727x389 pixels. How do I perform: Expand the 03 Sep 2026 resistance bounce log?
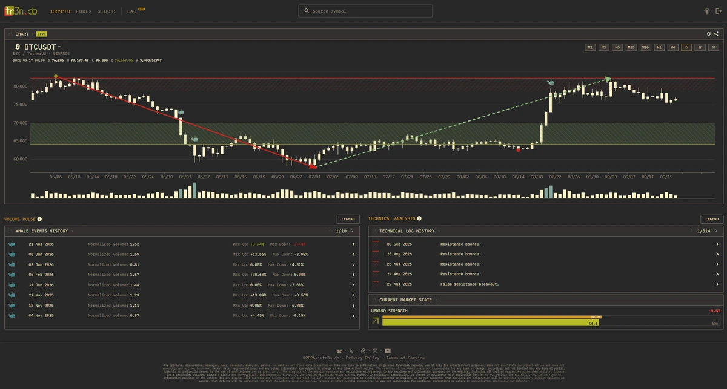[x=717, y=244]
